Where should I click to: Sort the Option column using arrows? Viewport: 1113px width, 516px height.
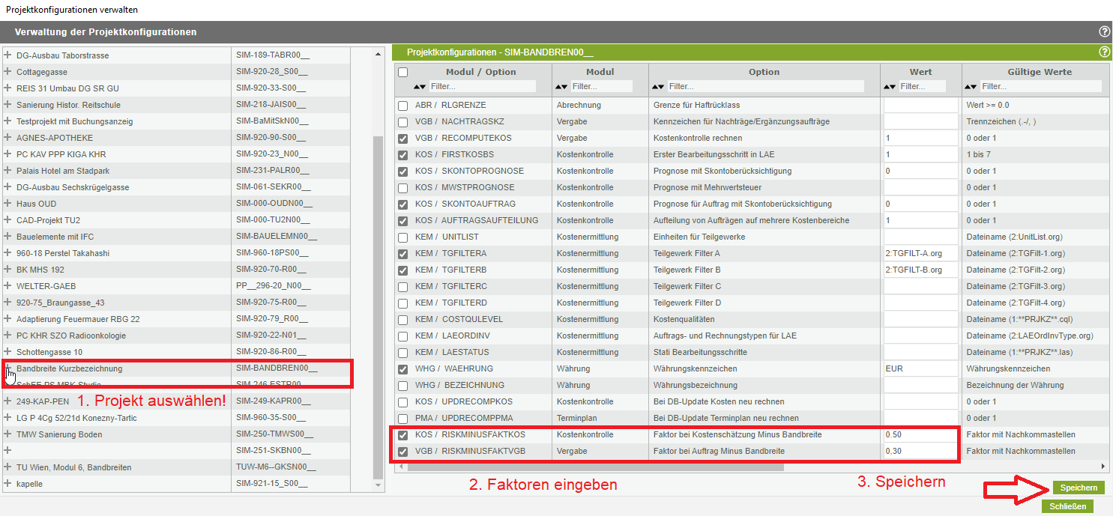pos(660,87)
